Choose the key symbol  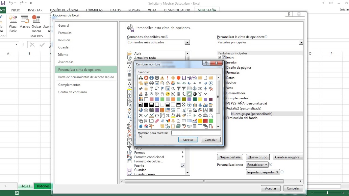coord(152,88)
